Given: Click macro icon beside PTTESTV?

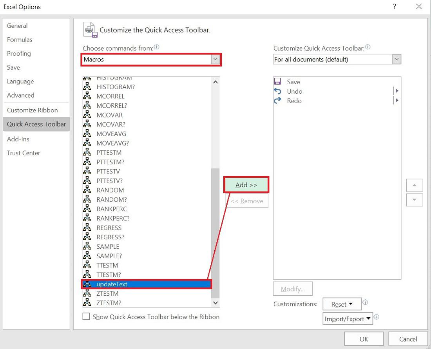Looking at the screenshot, I should click(x=87, y=181).
